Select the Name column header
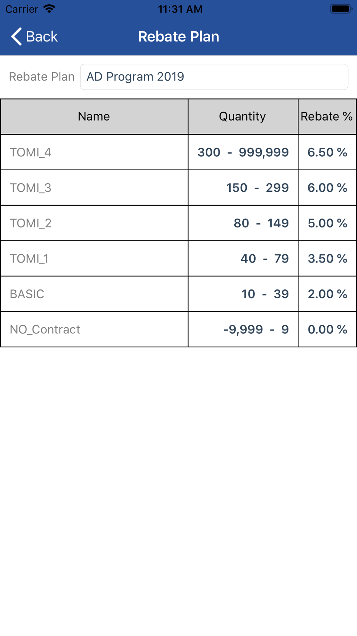 [94, 117]
